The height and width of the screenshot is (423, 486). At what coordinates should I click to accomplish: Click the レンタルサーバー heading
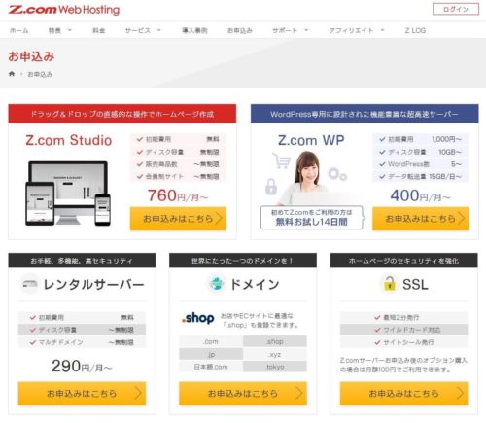(x=93, y=284)
